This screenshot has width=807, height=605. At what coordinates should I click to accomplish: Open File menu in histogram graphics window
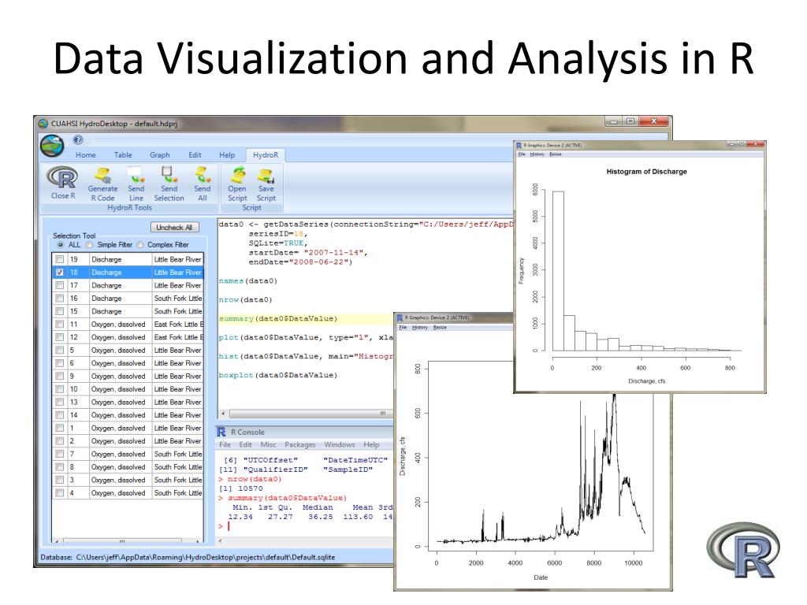(x=522, y=154)
